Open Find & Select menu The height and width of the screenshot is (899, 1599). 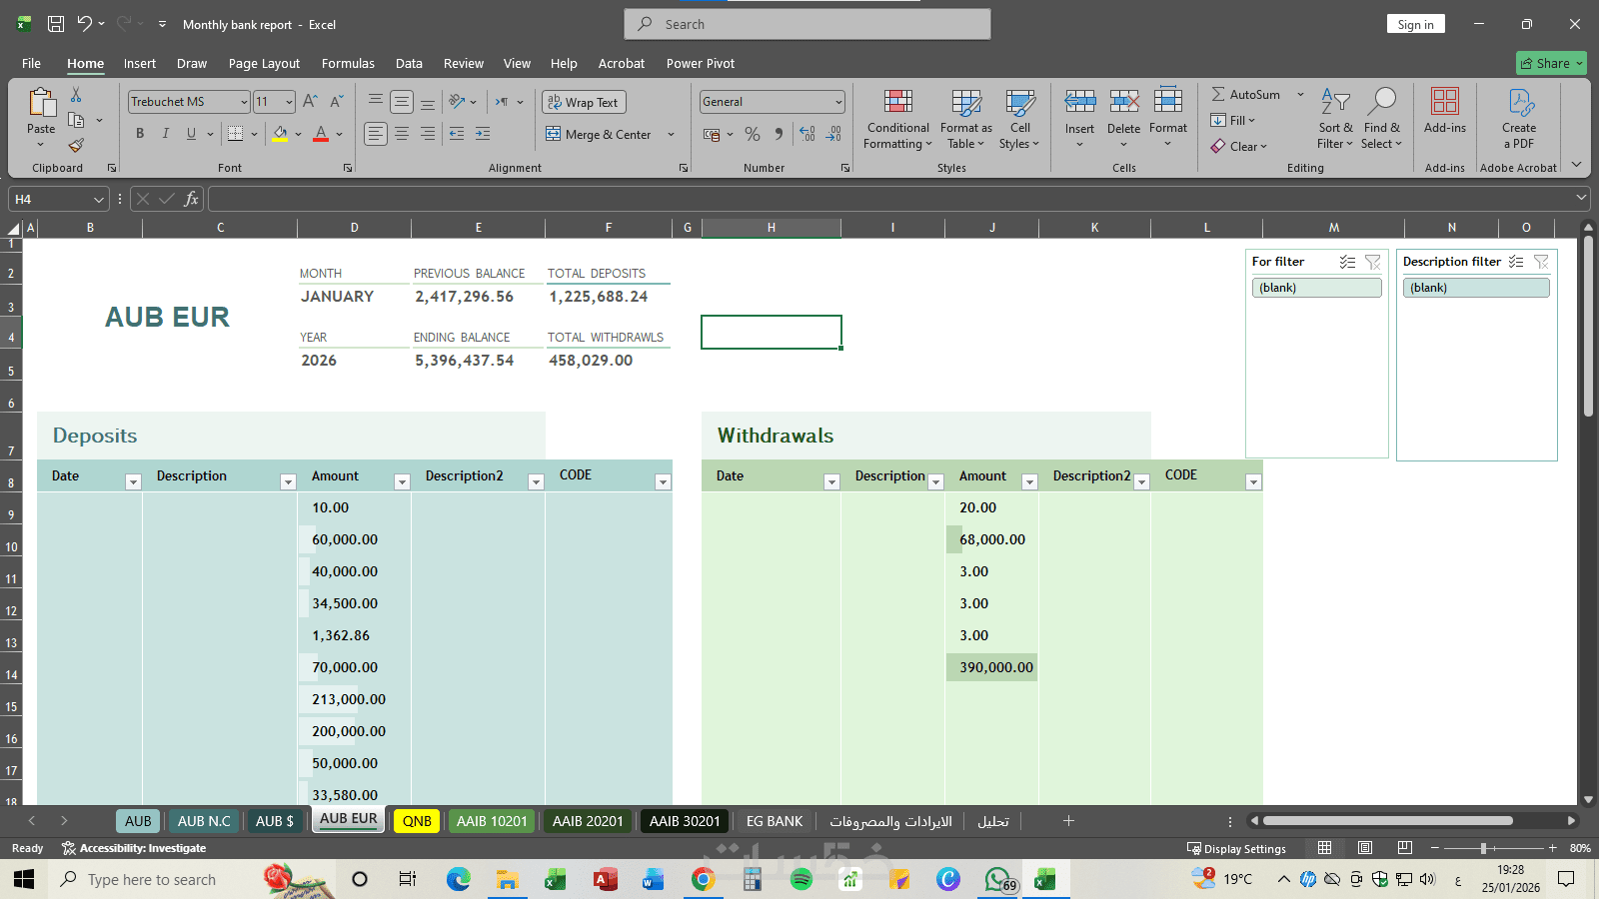pos(1382,119)
